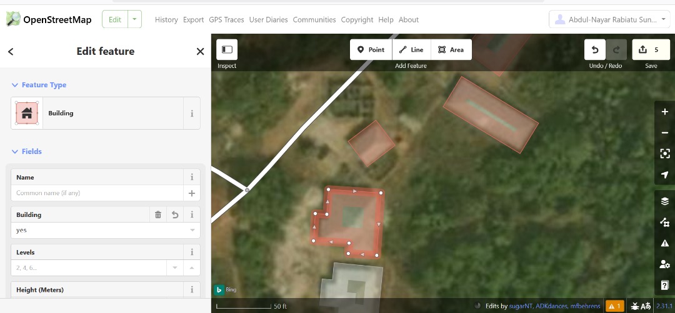Add multilingual name with plus button
This screenshot has height=313, width=675.
pyautogui.click(x=192, y=193)
